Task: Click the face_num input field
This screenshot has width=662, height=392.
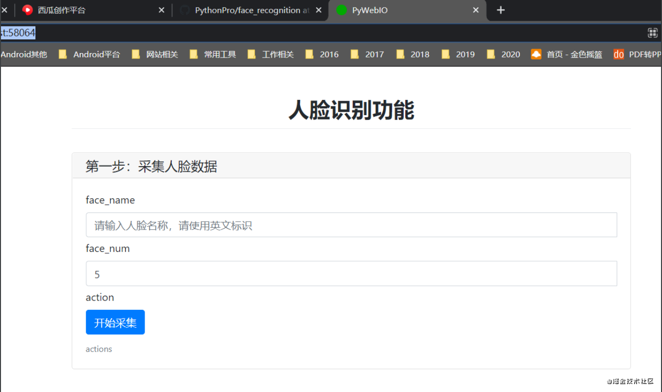Action: pos(351,273)
